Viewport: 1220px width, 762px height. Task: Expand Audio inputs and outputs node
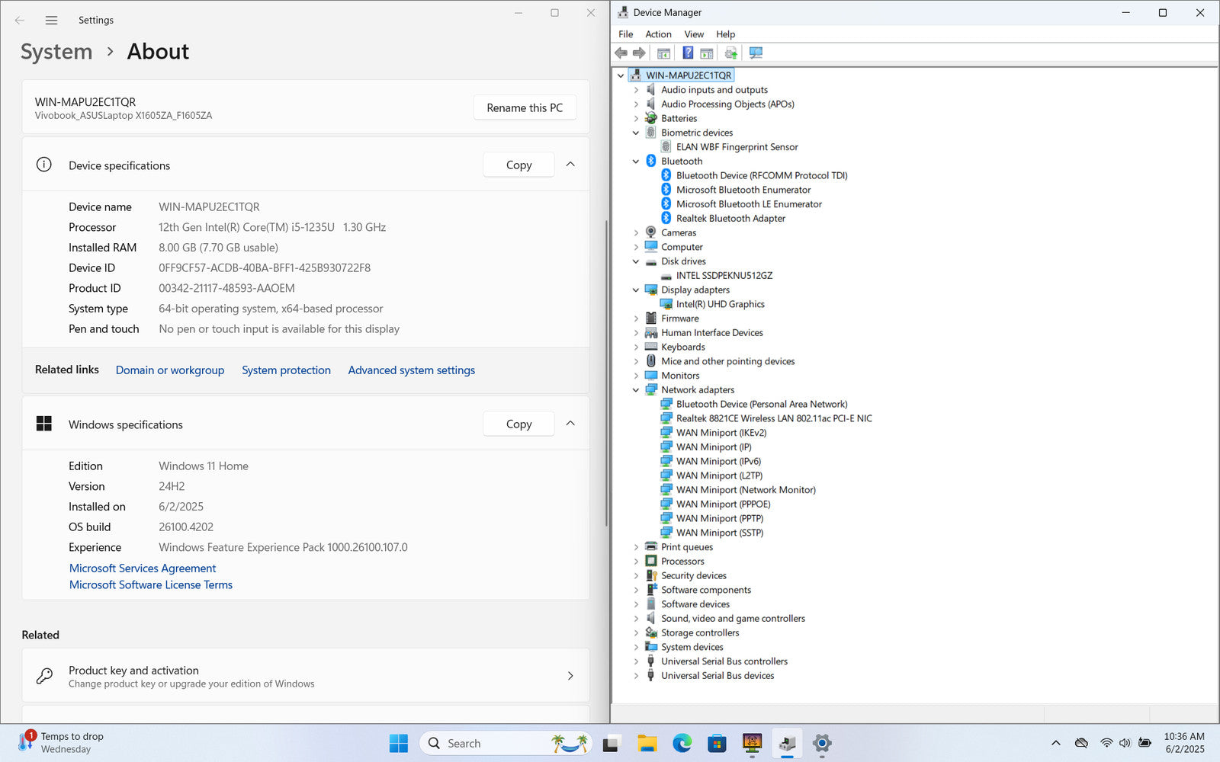point(636,90)
